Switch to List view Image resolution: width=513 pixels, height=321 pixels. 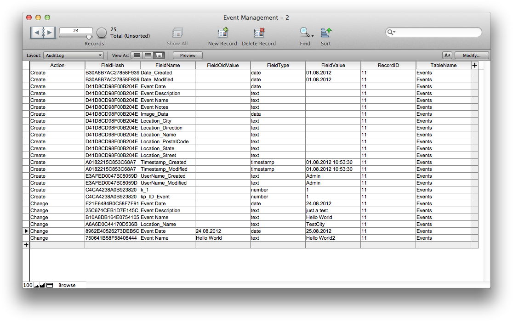pos(148,55)
